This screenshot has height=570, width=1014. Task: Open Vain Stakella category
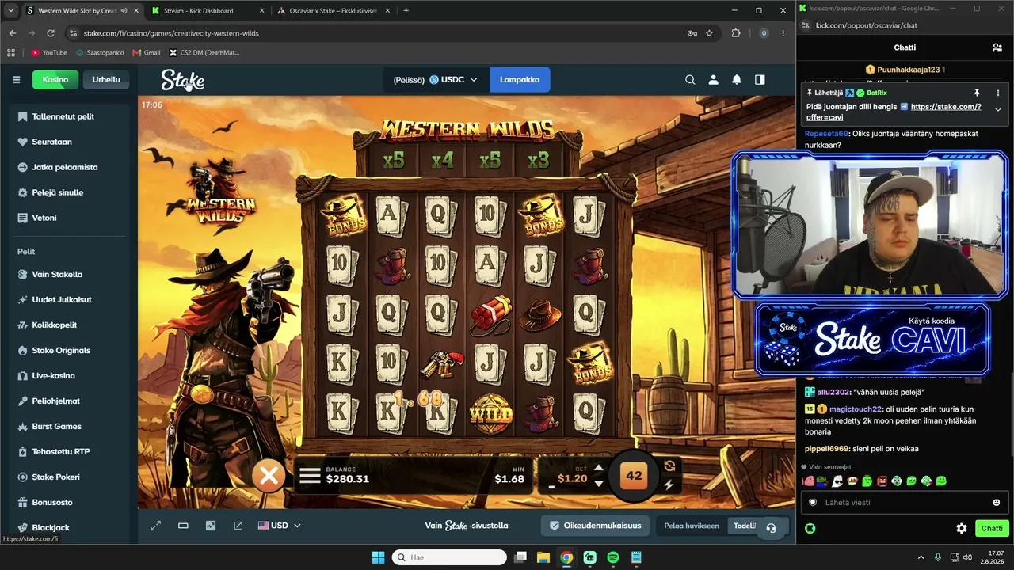tap(70, 274)
